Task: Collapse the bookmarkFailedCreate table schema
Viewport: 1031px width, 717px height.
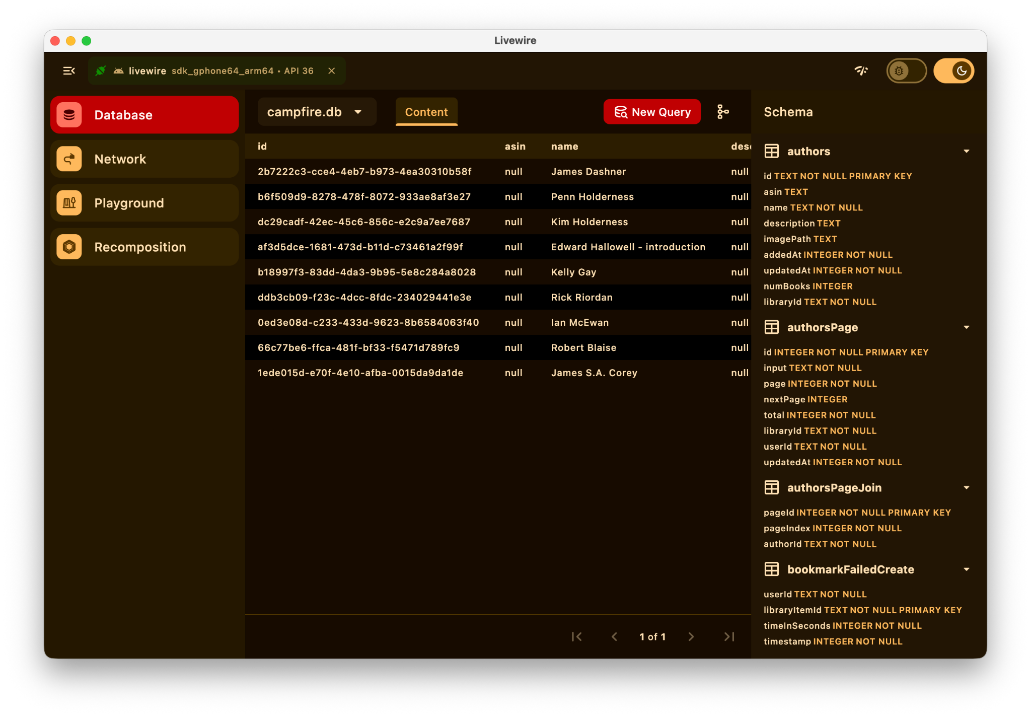Action: point(967,569)
